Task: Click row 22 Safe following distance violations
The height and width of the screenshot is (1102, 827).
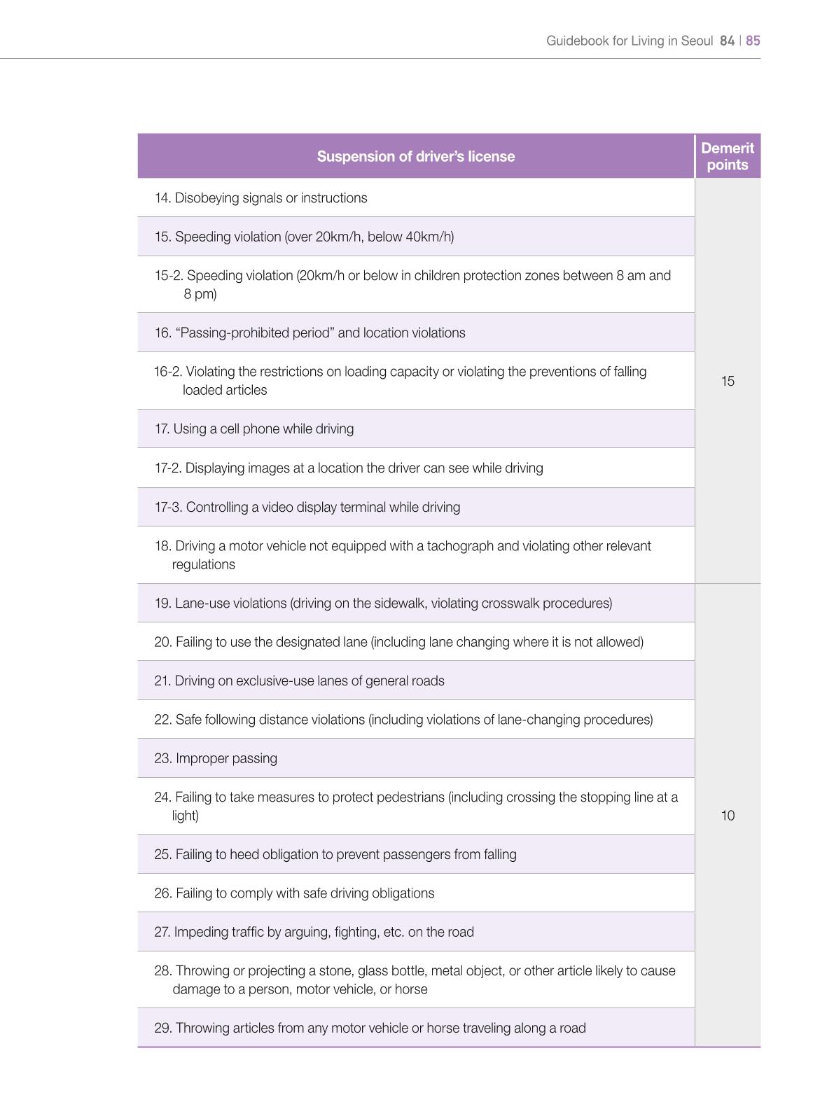Action: point(416,719)
